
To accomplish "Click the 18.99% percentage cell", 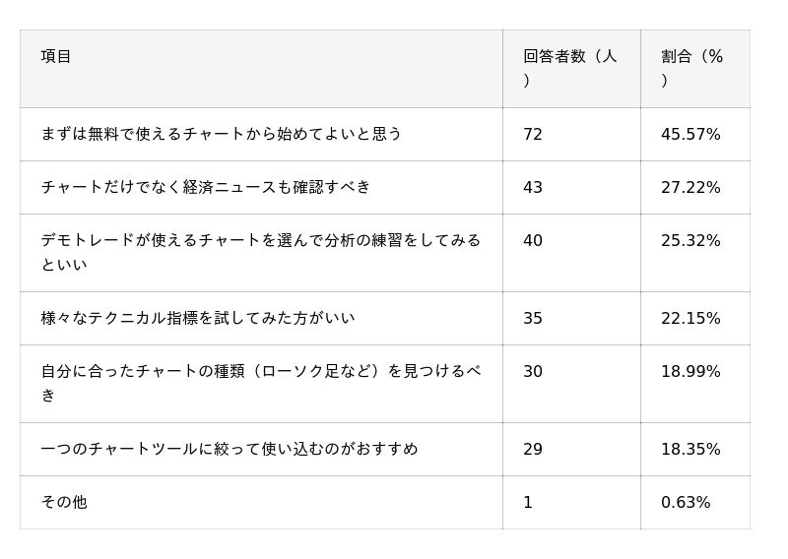I will pyautogui.click(x=690, y=372).
